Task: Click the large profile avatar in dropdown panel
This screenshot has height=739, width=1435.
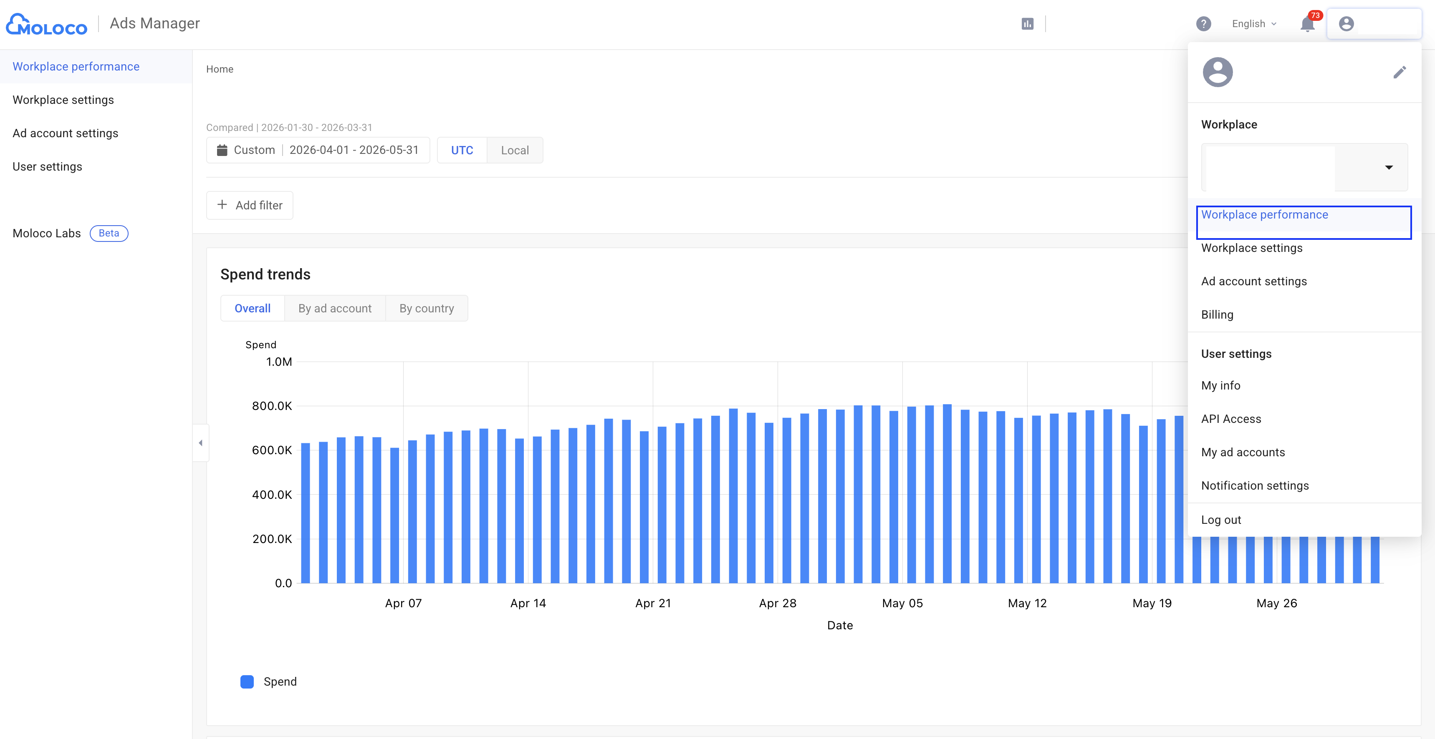Action: point(1217,72)
